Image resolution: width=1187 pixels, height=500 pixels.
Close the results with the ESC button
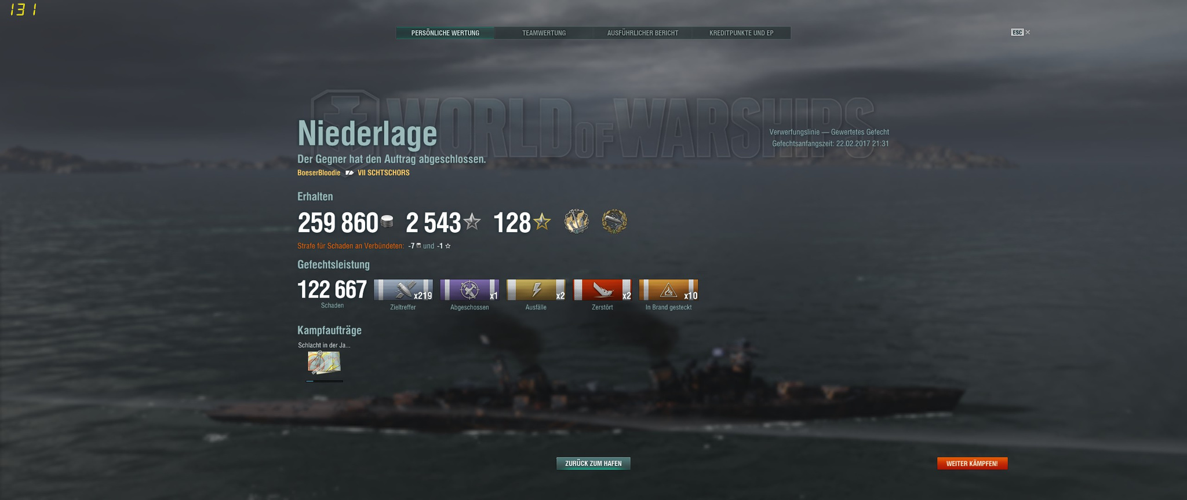pyautogui.click(x=1020, y=32)
